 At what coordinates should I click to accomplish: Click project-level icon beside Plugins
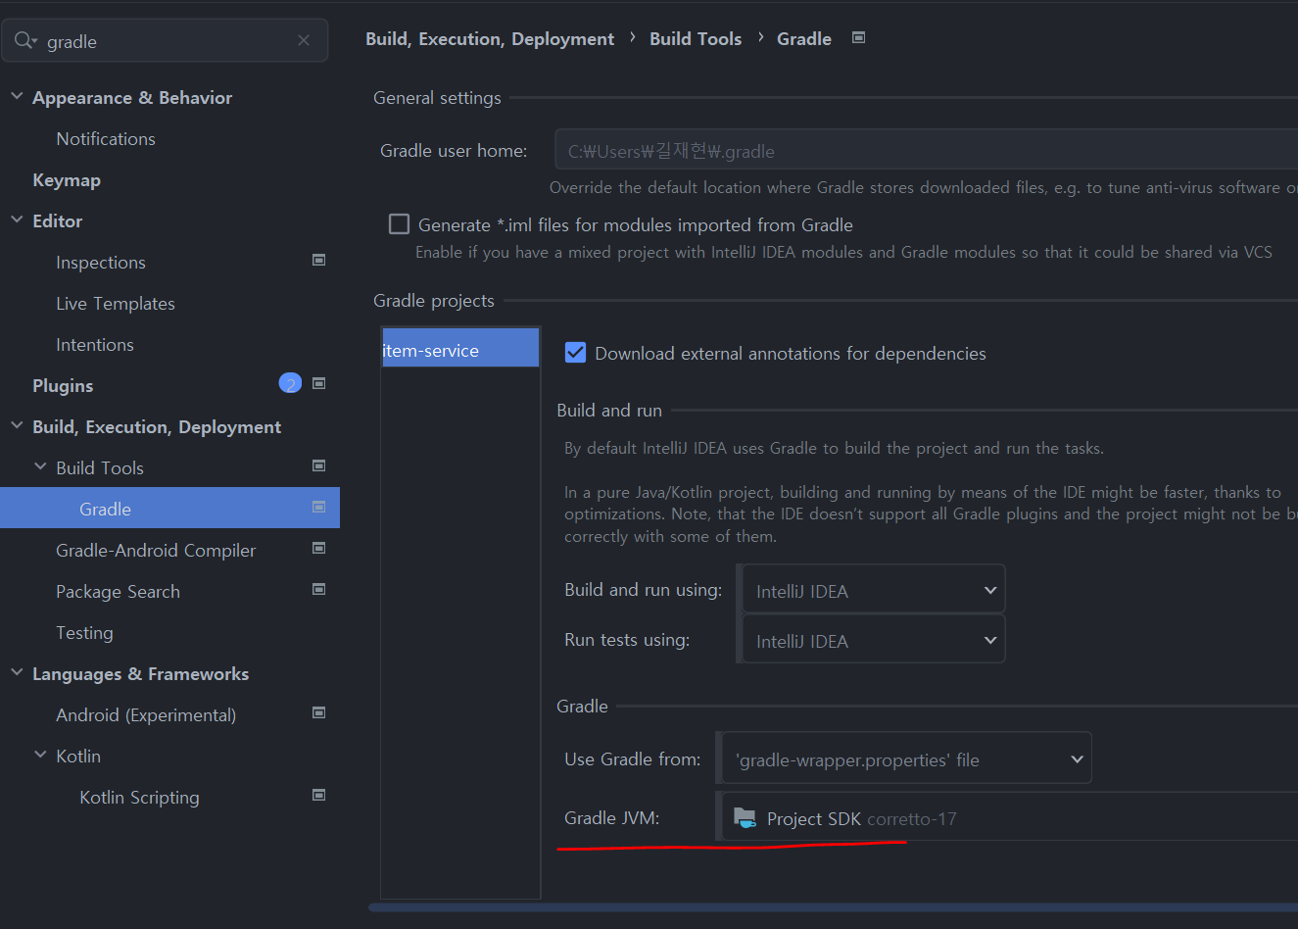click(318, 384)
